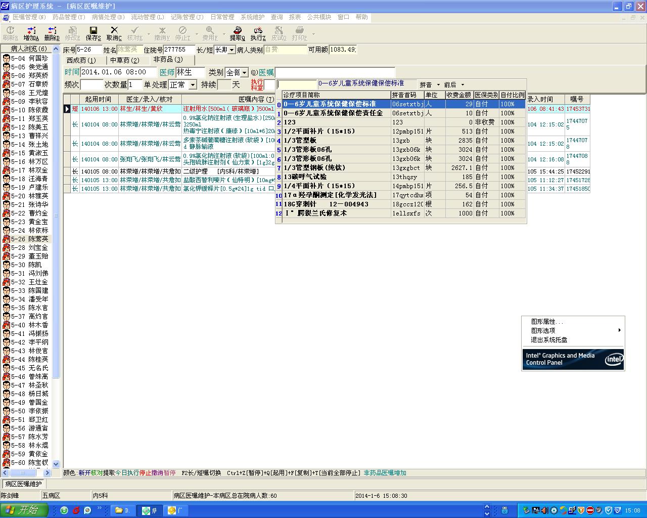Switch to the 非药品(3) tab
The width and height of the screenshot is (647, 518).
tap(168, 60)
